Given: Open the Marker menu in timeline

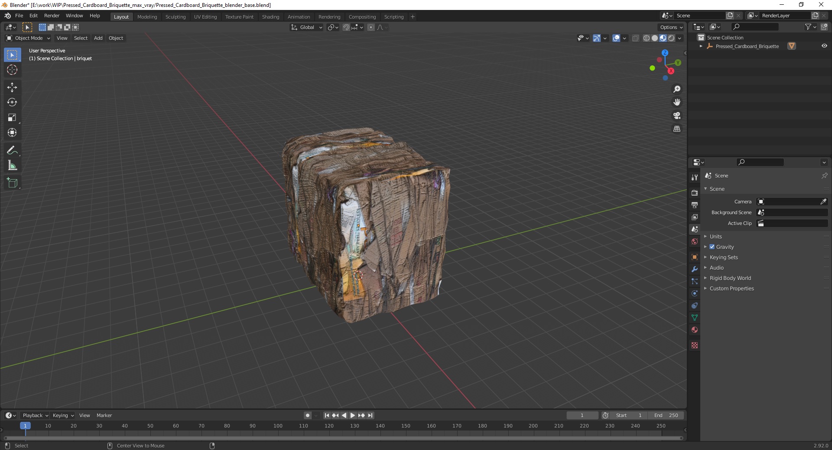Looking at the screenshot, I should point(104,415).
